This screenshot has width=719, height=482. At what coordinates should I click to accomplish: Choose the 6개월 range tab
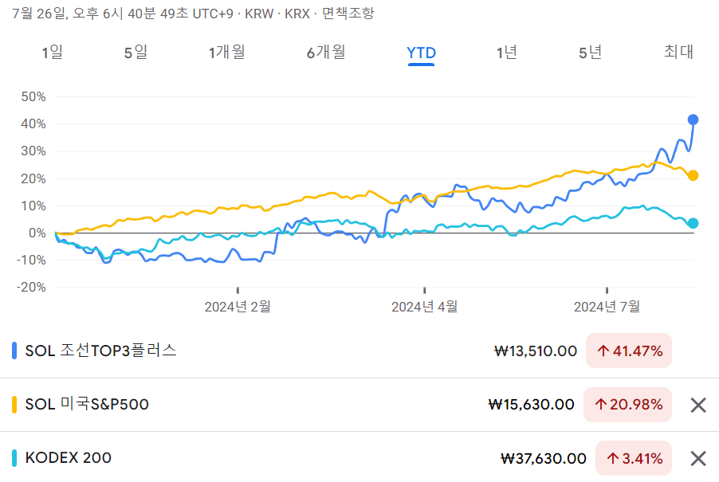coord(326,53)
